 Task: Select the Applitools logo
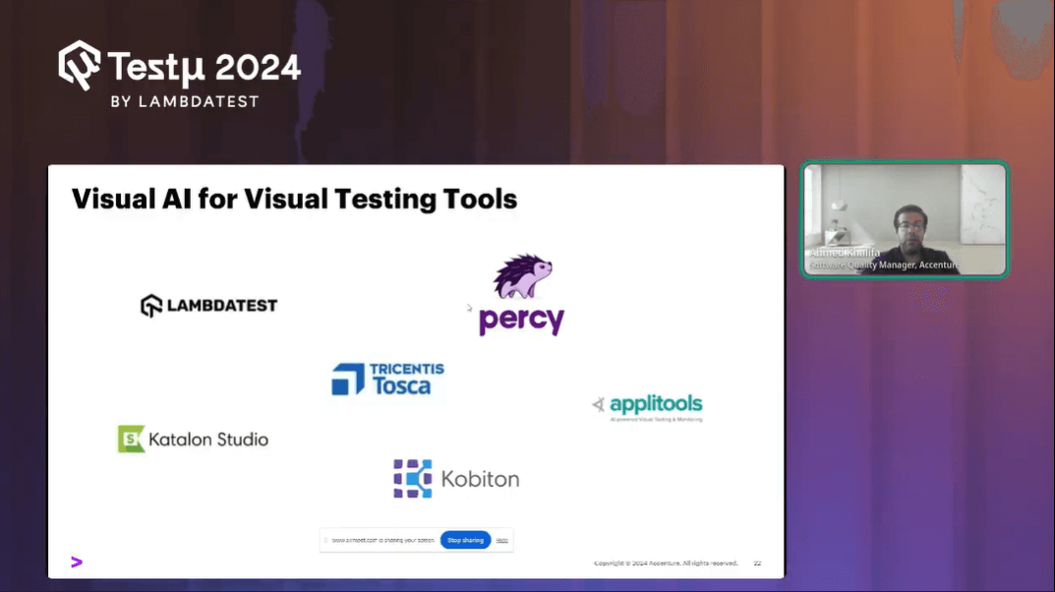point(647,402)
